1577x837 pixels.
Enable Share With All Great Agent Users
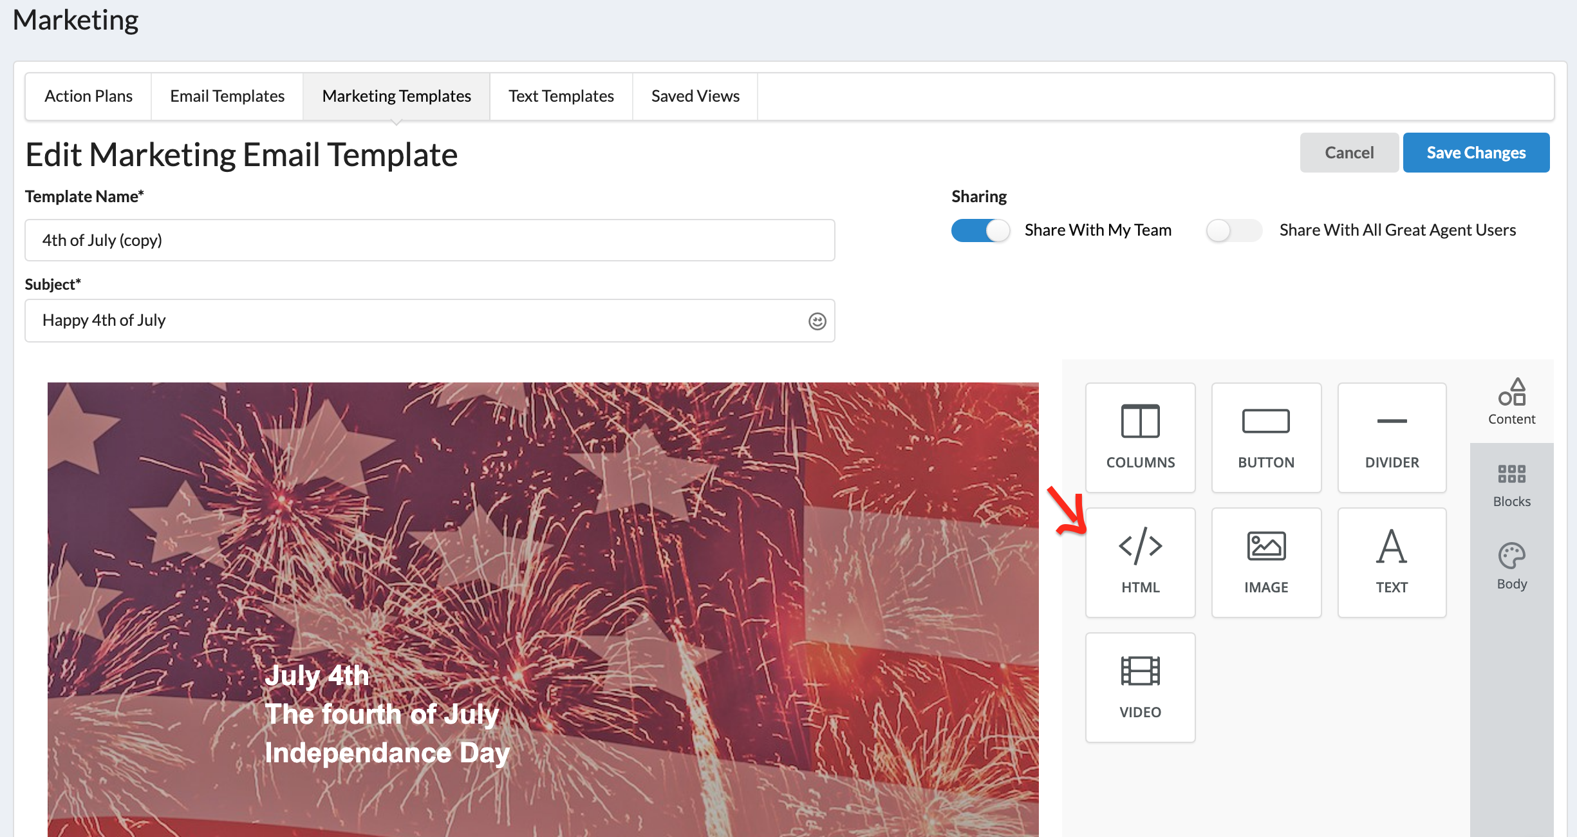tap(1233, 230)
